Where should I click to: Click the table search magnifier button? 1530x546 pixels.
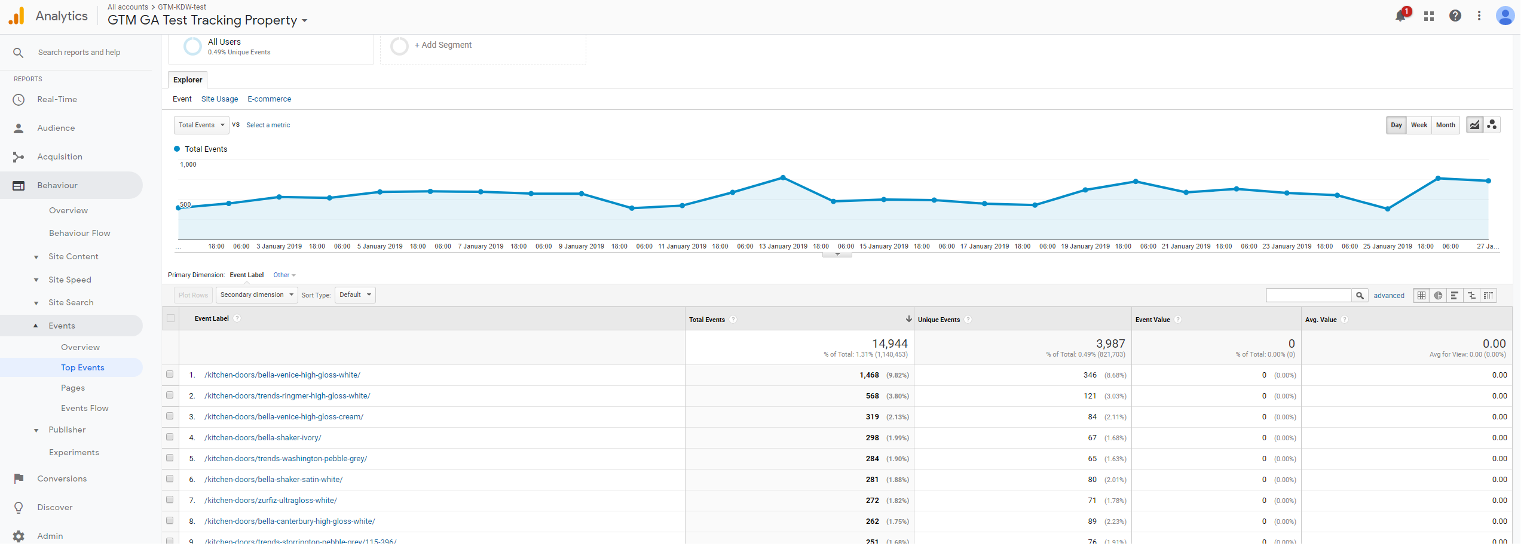[1360, 295]
